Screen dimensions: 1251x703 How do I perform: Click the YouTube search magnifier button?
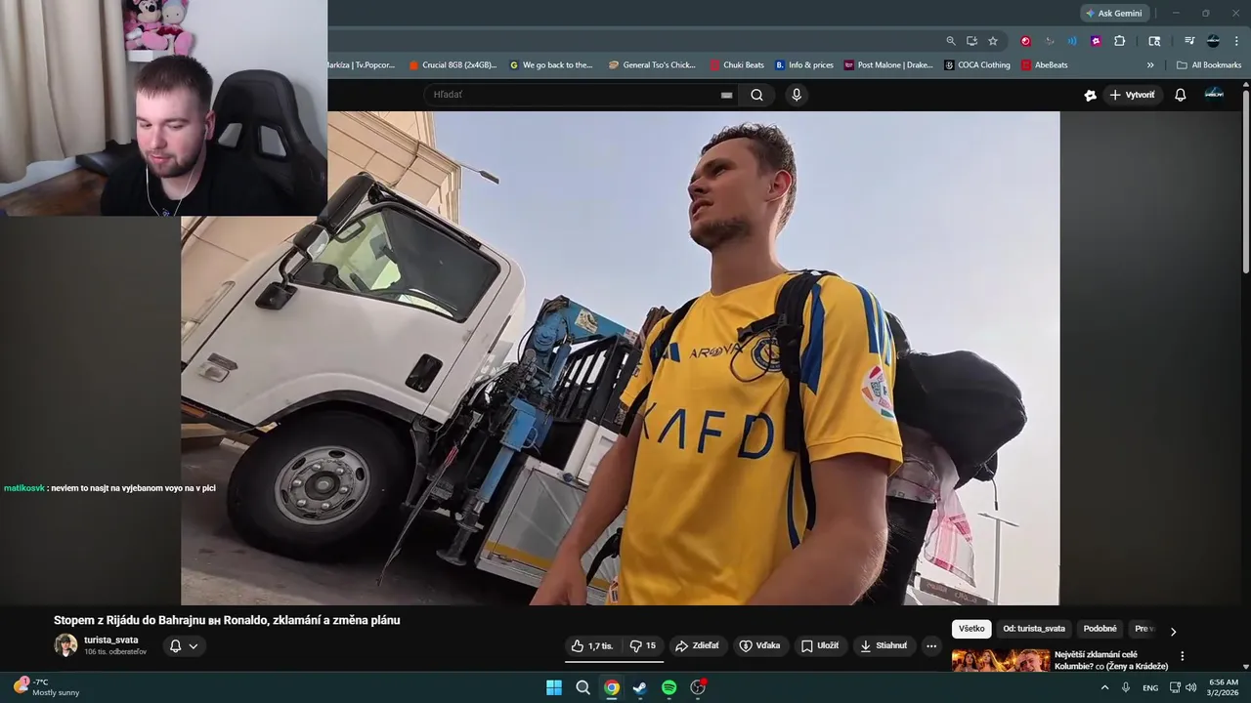tap(756, 95)
